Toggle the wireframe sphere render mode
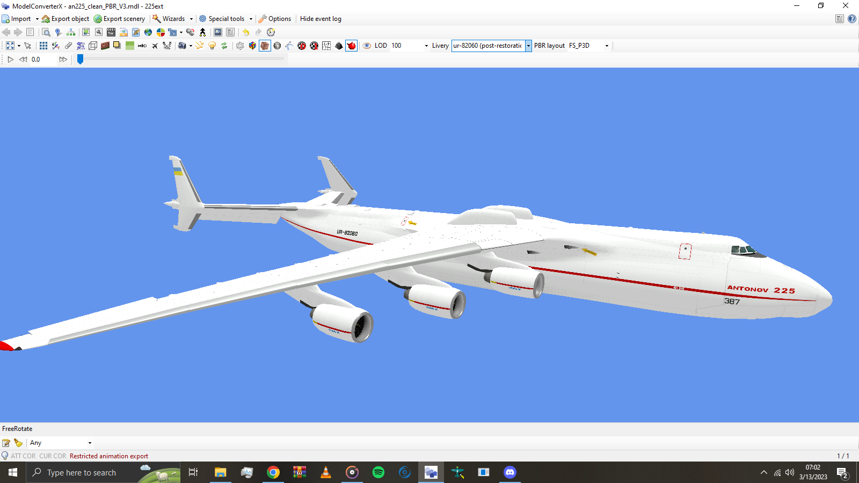859x483 pixels. pyautogui.click(x=240, y=46)
